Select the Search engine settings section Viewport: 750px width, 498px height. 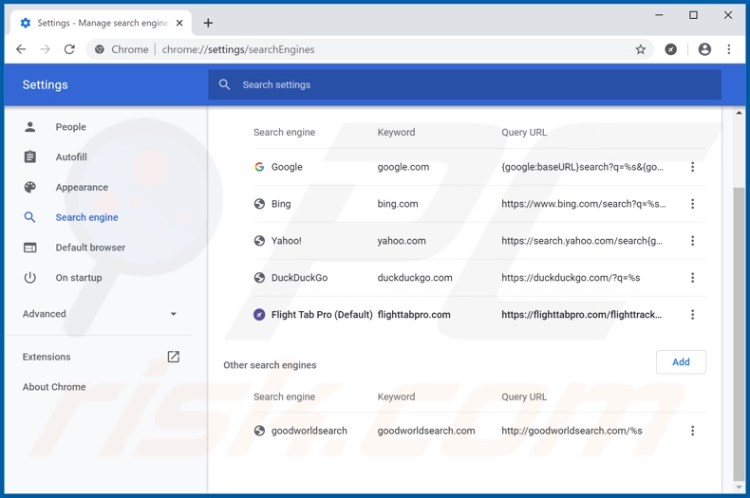click(x=86, y=217)
